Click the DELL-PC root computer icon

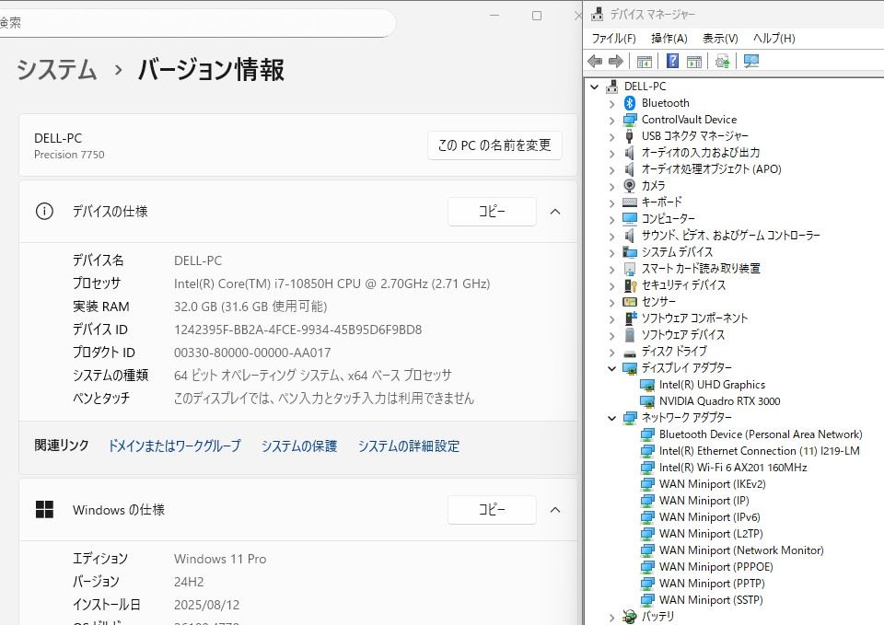coord(612,87)
